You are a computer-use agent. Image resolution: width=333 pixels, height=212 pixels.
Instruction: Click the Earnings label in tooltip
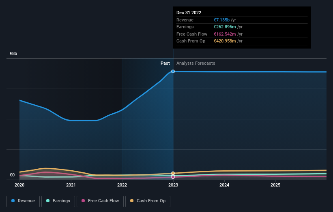pos(185,27)
